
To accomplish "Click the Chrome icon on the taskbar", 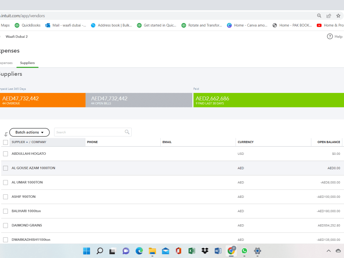I will point(231,250).
